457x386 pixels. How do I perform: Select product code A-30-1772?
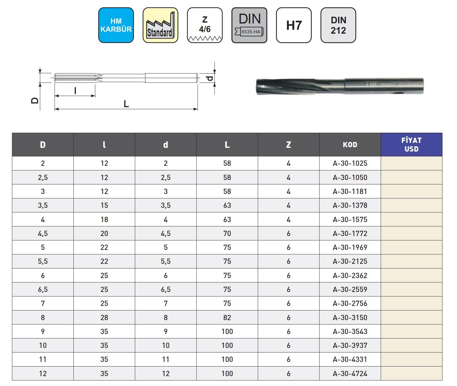pyautogui.click(x=350, y=234)
